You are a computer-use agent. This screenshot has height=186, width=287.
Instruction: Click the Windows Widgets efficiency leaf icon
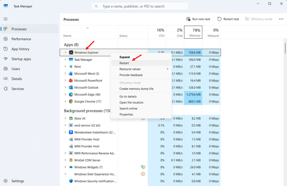pos(143,167)
